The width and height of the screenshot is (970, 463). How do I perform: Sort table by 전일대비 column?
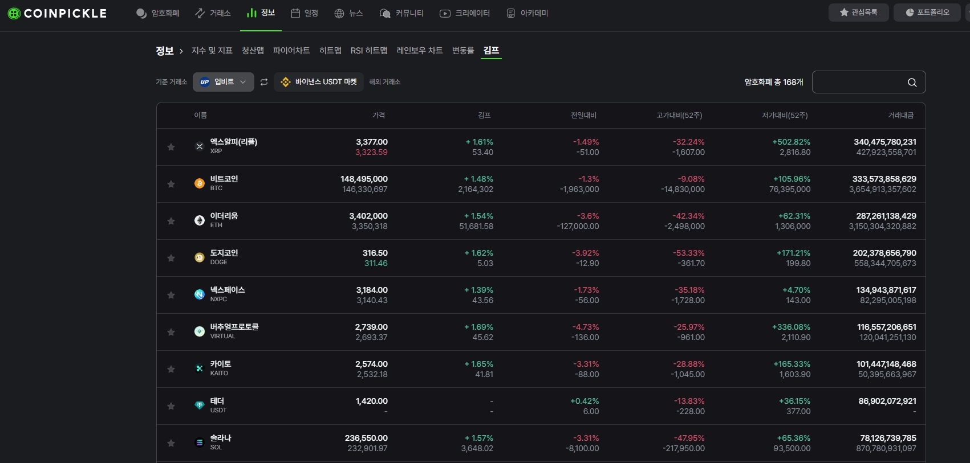point(583,116)
